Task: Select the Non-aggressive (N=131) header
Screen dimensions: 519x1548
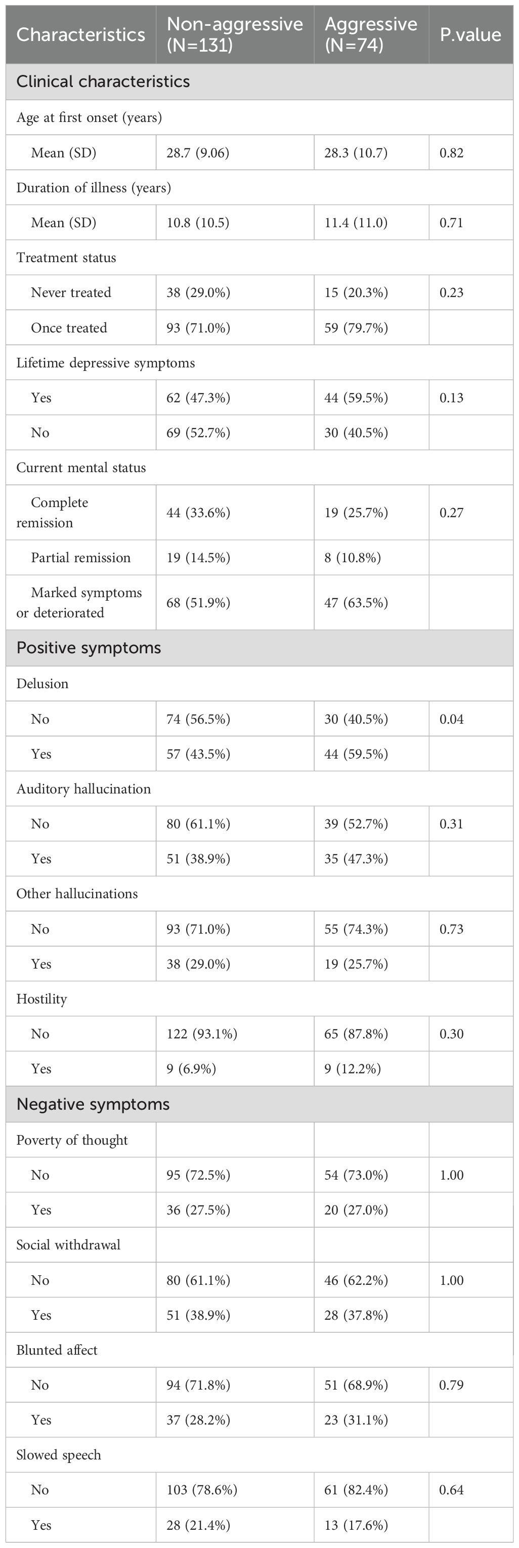Action: tap(235, 35)
